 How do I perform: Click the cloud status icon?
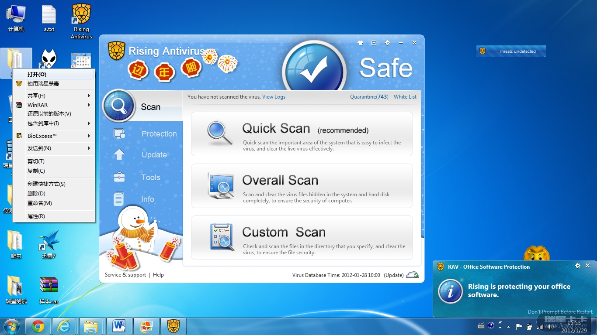coord(412,275)
